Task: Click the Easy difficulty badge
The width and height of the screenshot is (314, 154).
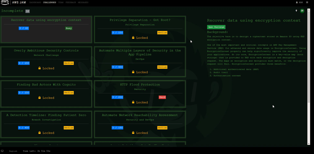Action: [x=69, y=28]
